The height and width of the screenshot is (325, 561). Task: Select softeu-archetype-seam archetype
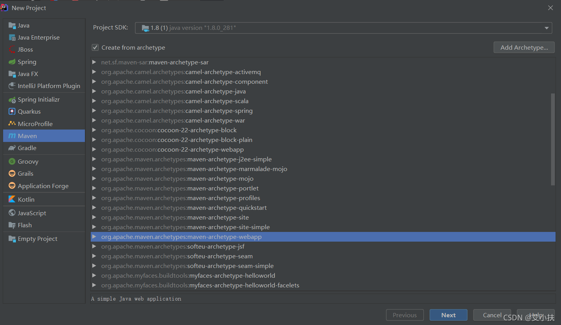tap(323, 256)
